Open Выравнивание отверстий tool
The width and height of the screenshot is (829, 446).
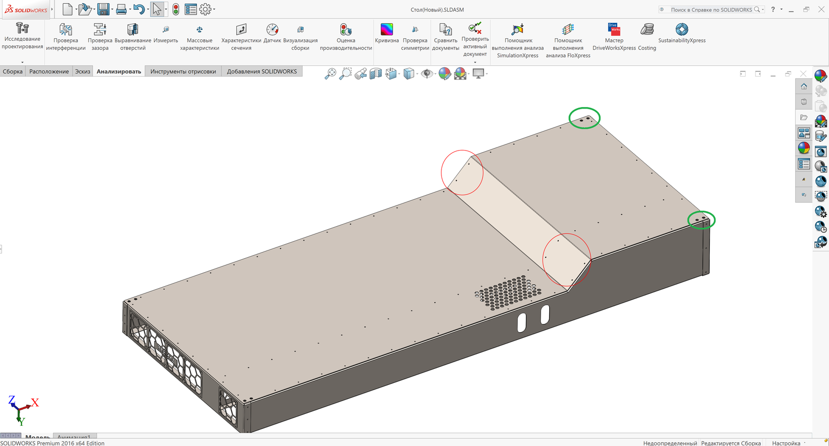[x=133, y=37]
